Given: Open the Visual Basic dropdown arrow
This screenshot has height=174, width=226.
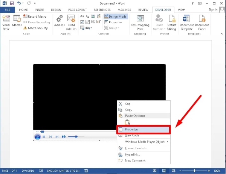Looking at the screenshot, I should pyautogui.click(x=6, y=29).
